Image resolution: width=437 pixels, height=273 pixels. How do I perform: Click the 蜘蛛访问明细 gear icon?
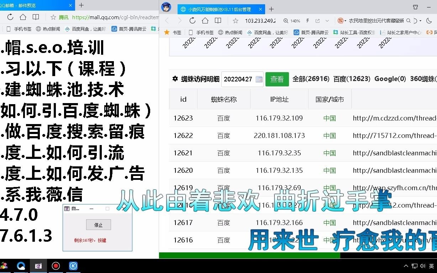pos(175,79)
